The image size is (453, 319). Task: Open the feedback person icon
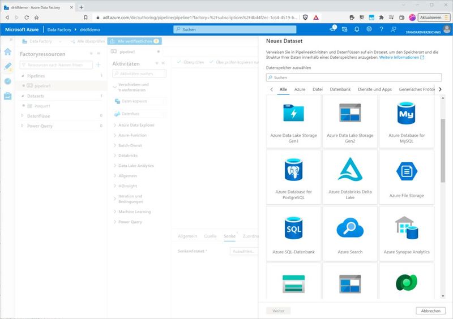coord(394,29)
